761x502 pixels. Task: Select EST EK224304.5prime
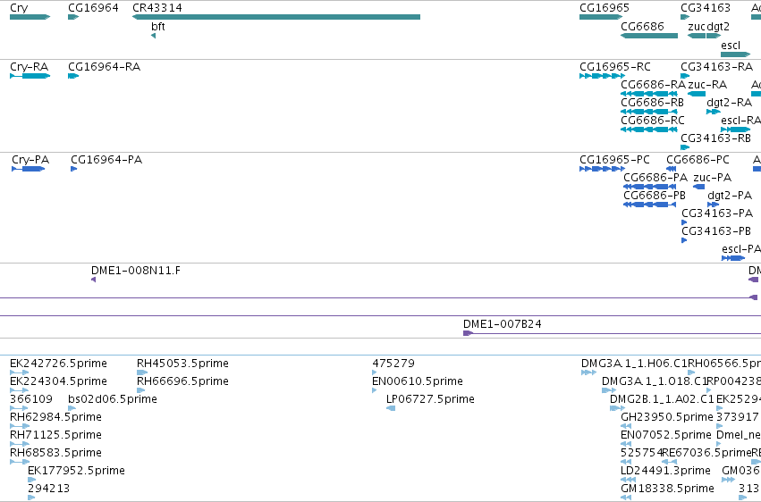coord(58,381)
